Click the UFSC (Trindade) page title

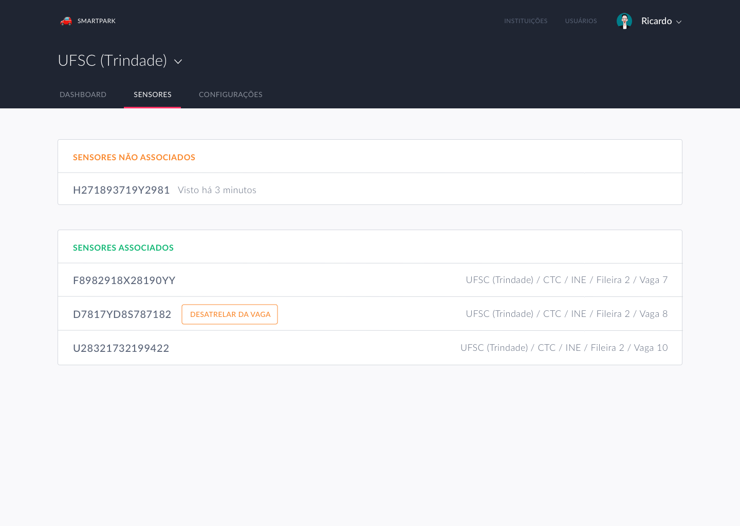pyautogui.click(x=112, y=61)
